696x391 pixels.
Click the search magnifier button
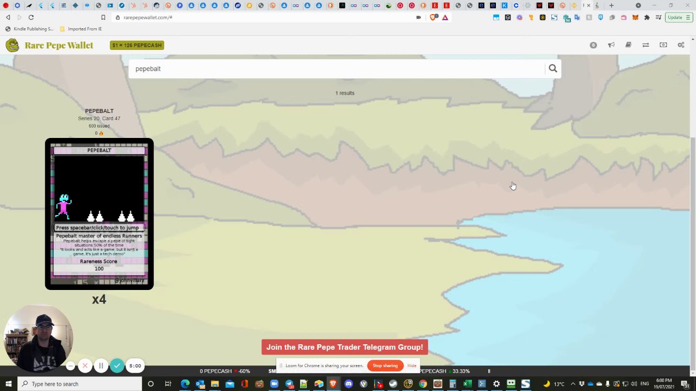[x=552, y=68]
